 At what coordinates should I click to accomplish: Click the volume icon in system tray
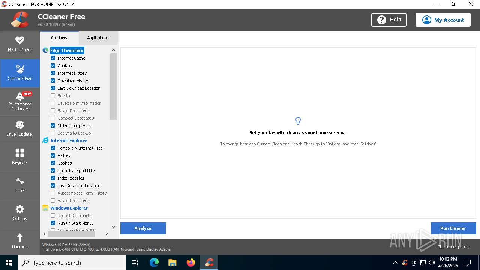coord(432,262)
